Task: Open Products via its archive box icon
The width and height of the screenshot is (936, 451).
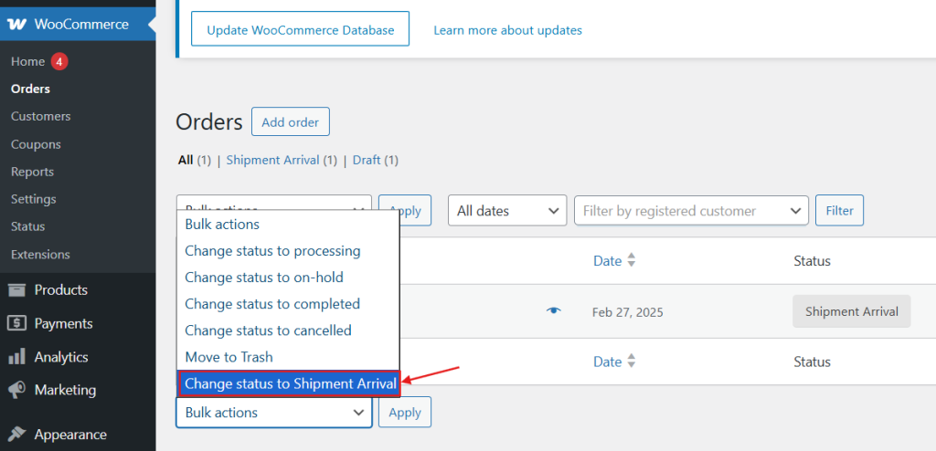Action: (16, 290)
